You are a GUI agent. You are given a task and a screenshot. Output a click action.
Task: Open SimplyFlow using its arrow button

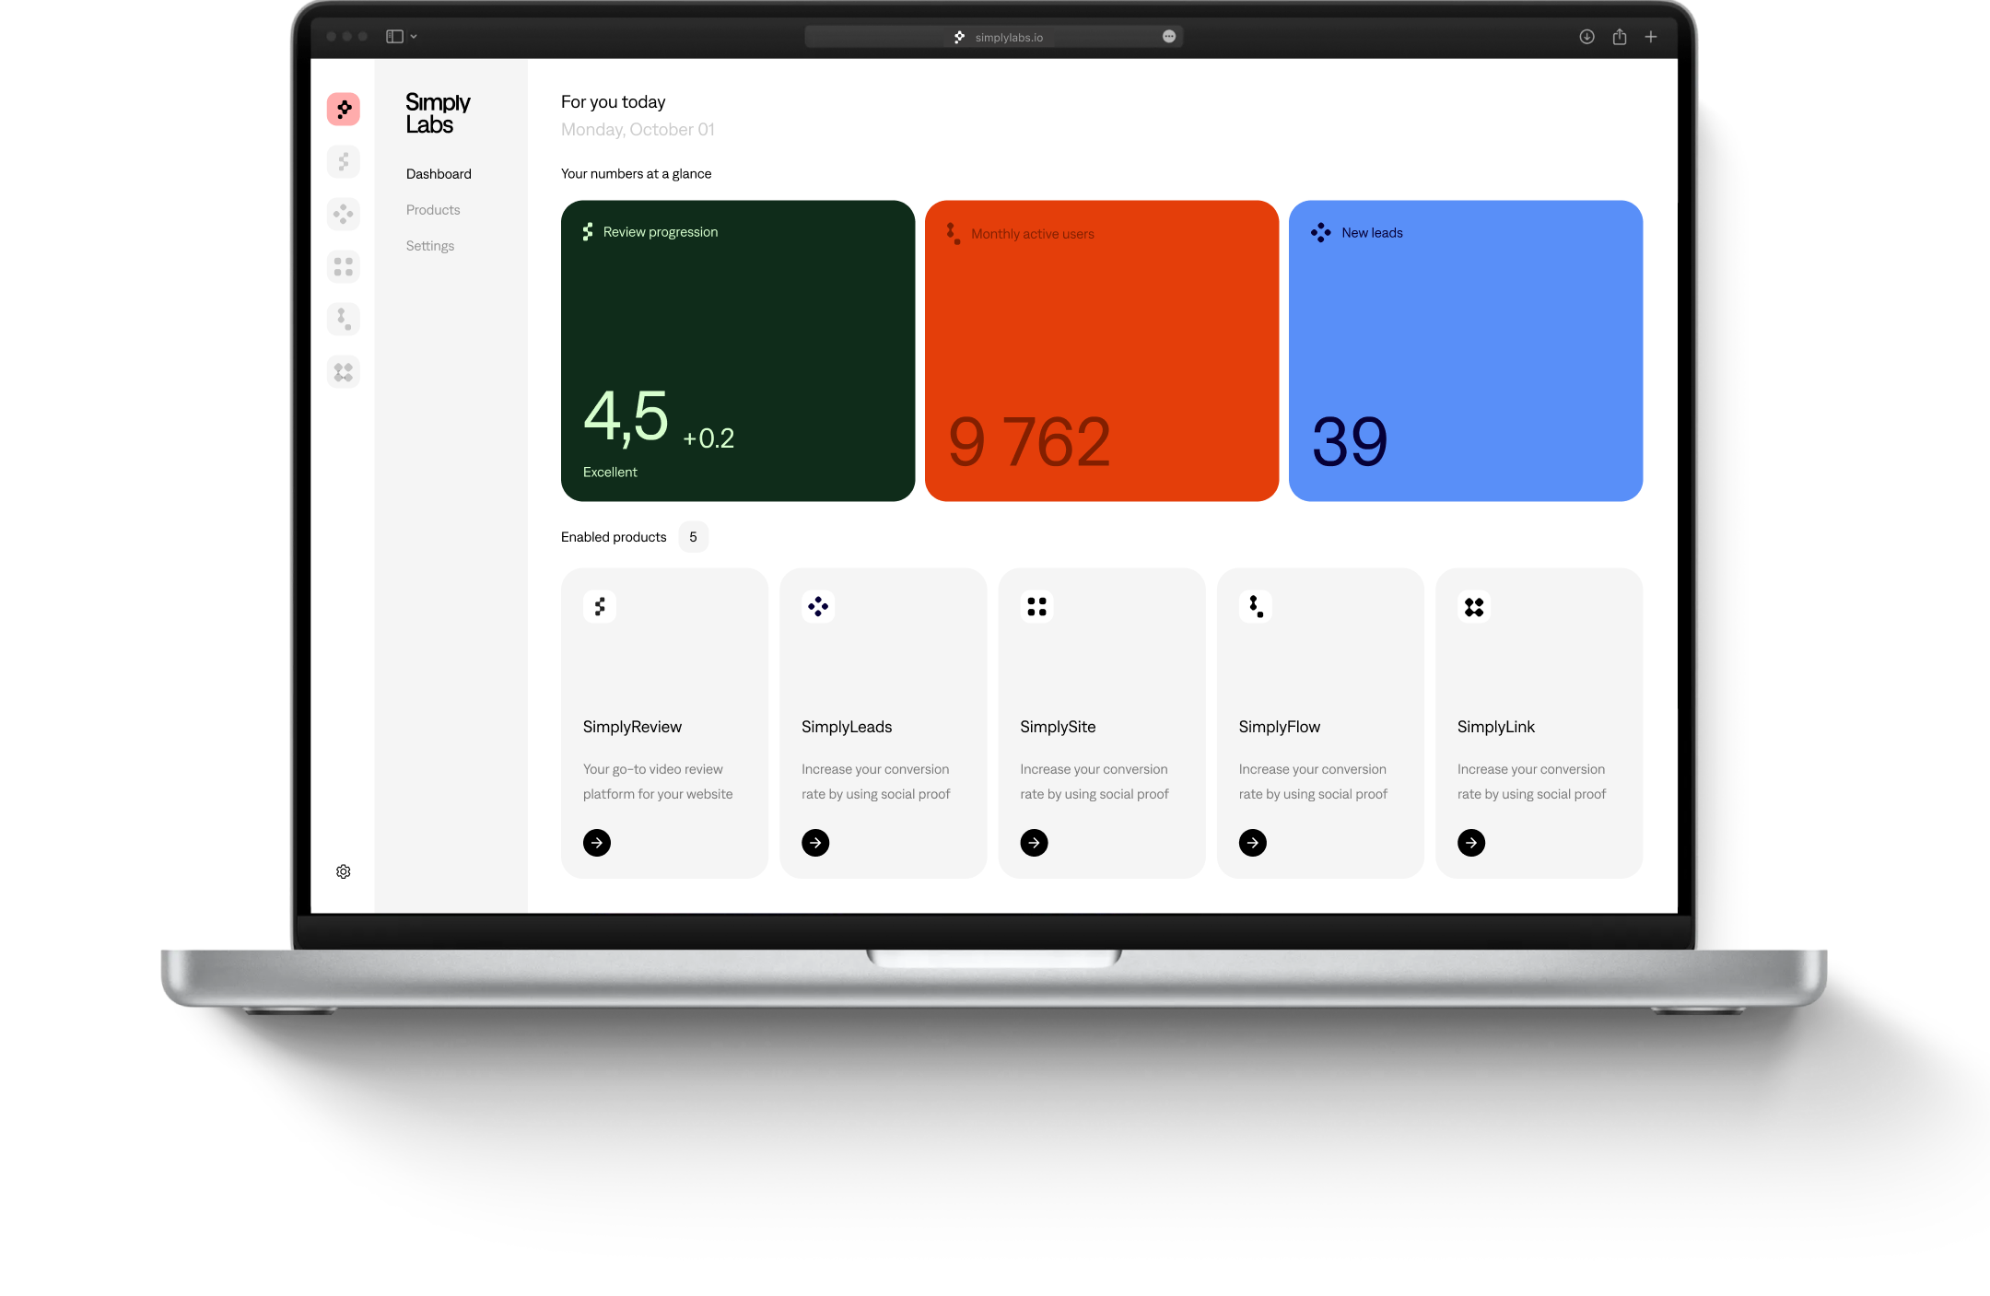pos(1252,843)
